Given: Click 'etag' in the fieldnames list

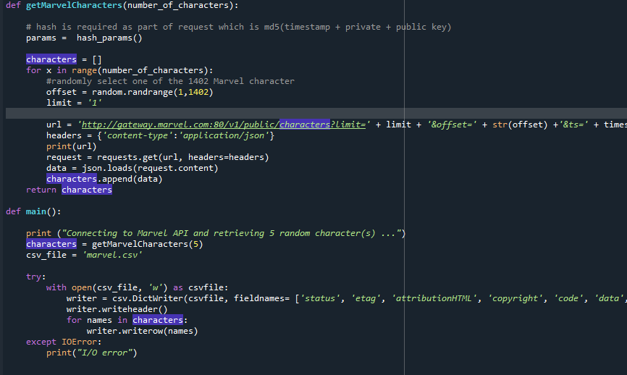Looking at the screenshot, I should pos(366,298).
